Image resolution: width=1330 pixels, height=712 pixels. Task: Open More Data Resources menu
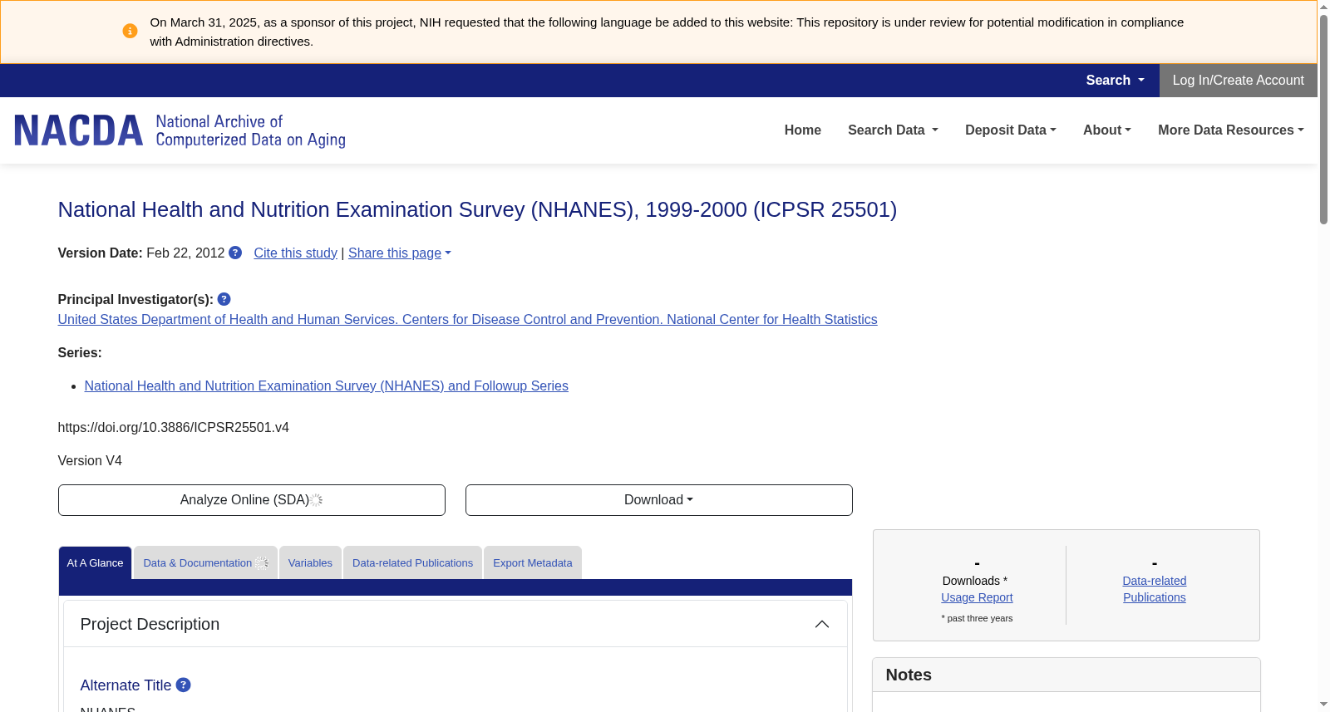[x=1231, y=130]
